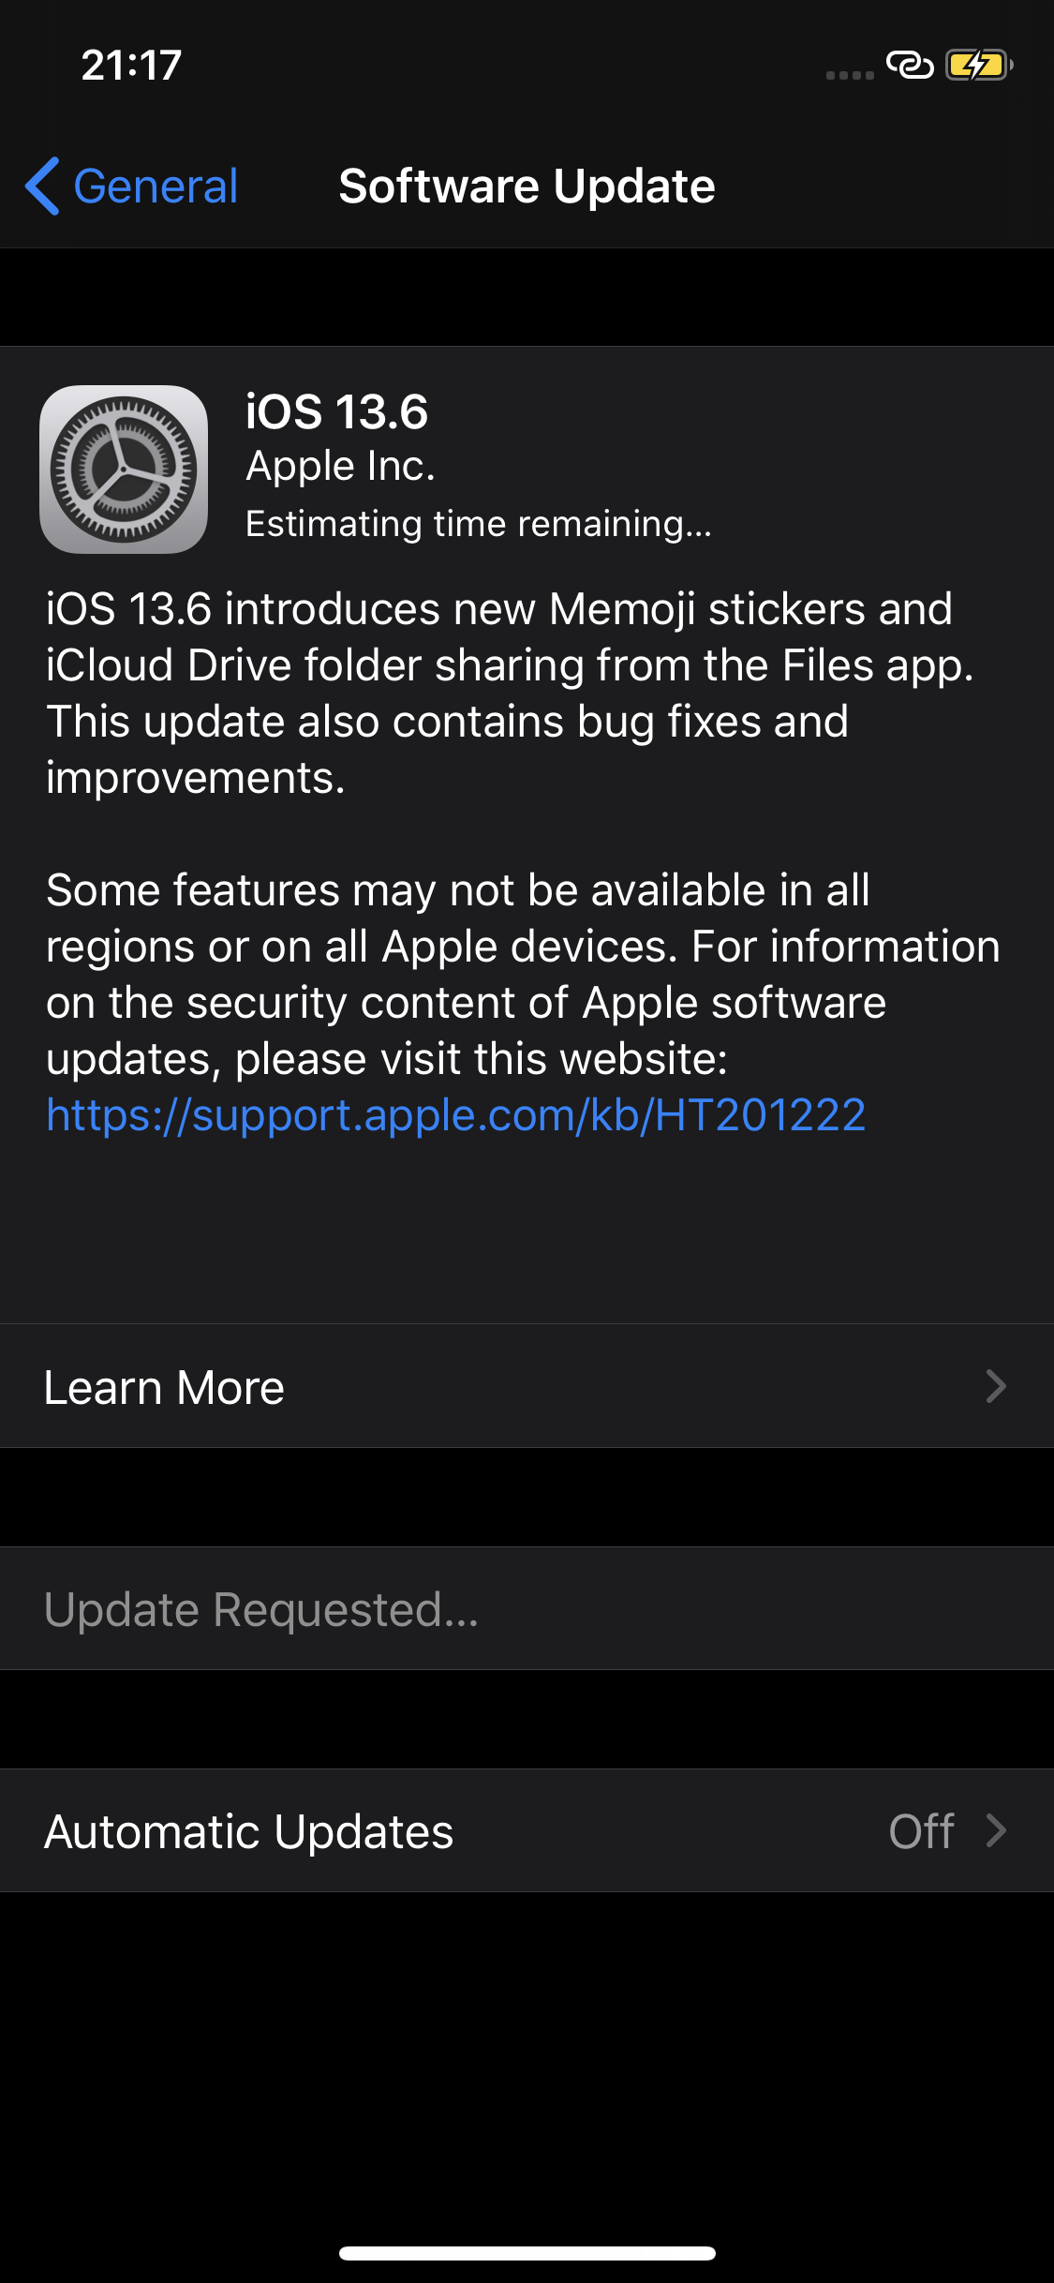
Task: Tap the Update Requested… row
Action: 527,1609
